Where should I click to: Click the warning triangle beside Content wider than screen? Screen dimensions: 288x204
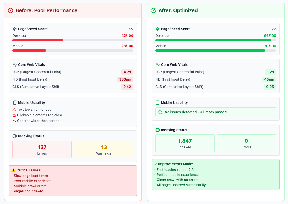14,121
